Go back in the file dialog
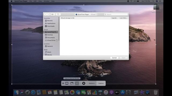Image resolution: width=172 pixels, height=96 pixels. click(46, 14)
